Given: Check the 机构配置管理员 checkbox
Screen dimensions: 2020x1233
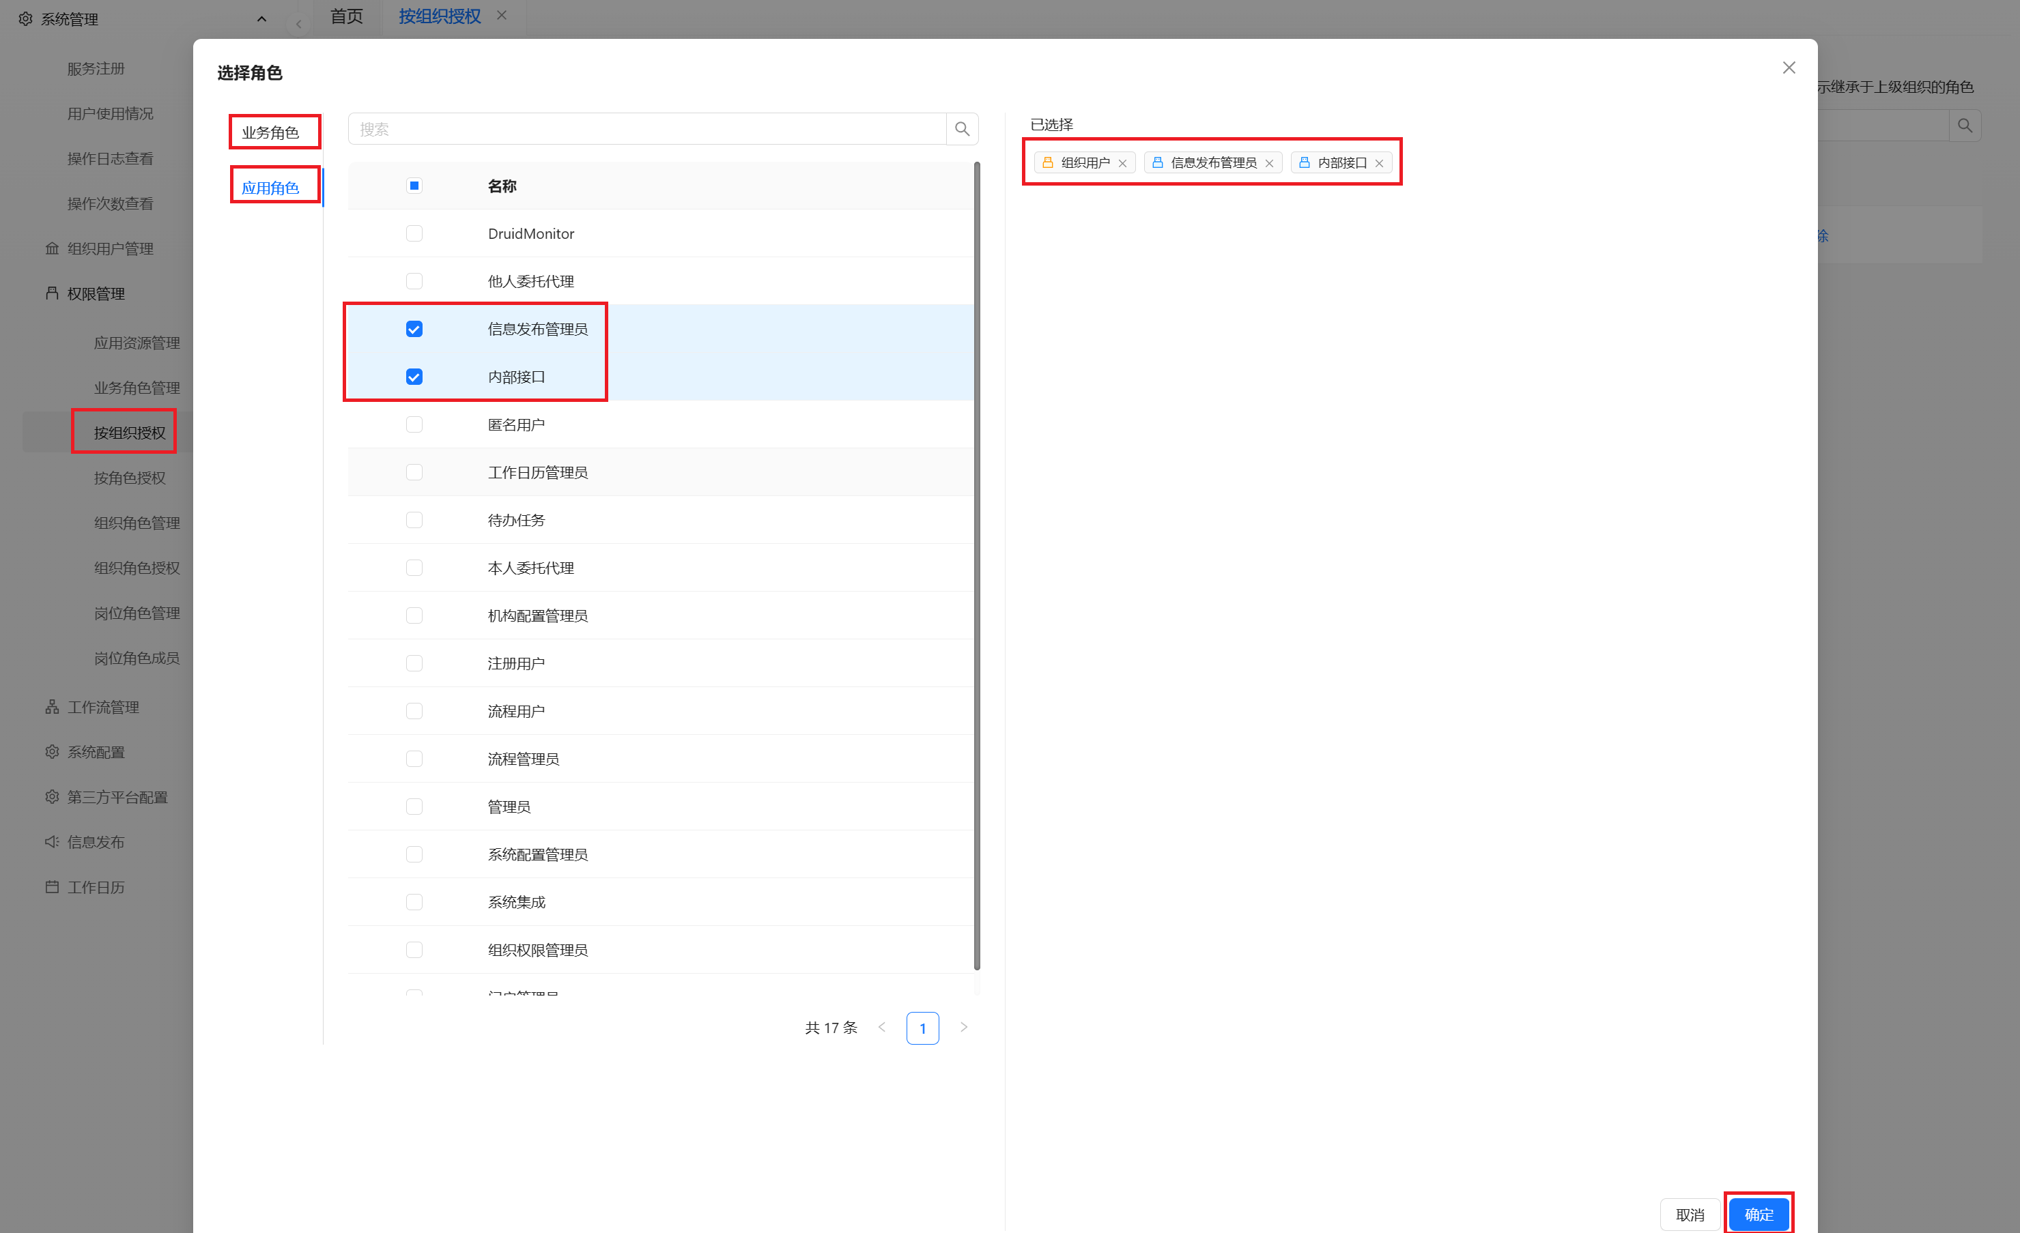Looking at the screenshot, I should [x=414, y=616].
